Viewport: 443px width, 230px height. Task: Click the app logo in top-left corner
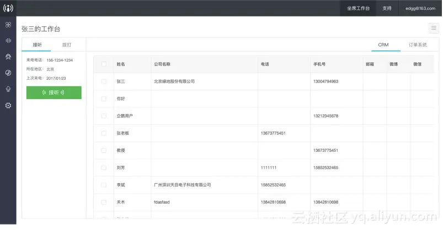[8, 8]
